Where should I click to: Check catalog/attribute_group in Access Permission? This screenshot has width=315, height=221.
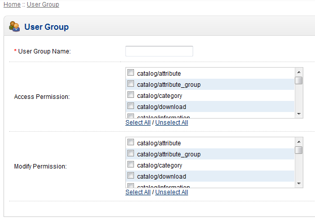(x=131, y=84)
